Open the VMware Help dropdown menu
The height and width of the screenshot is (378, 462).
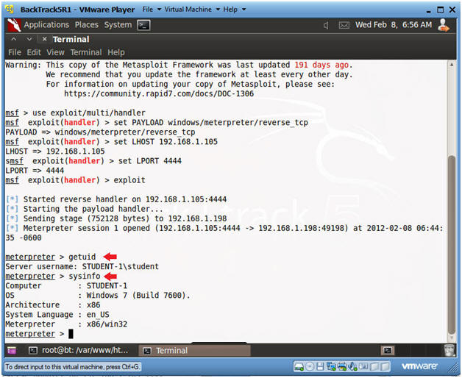pyautogui.click(x=234, y=10)
